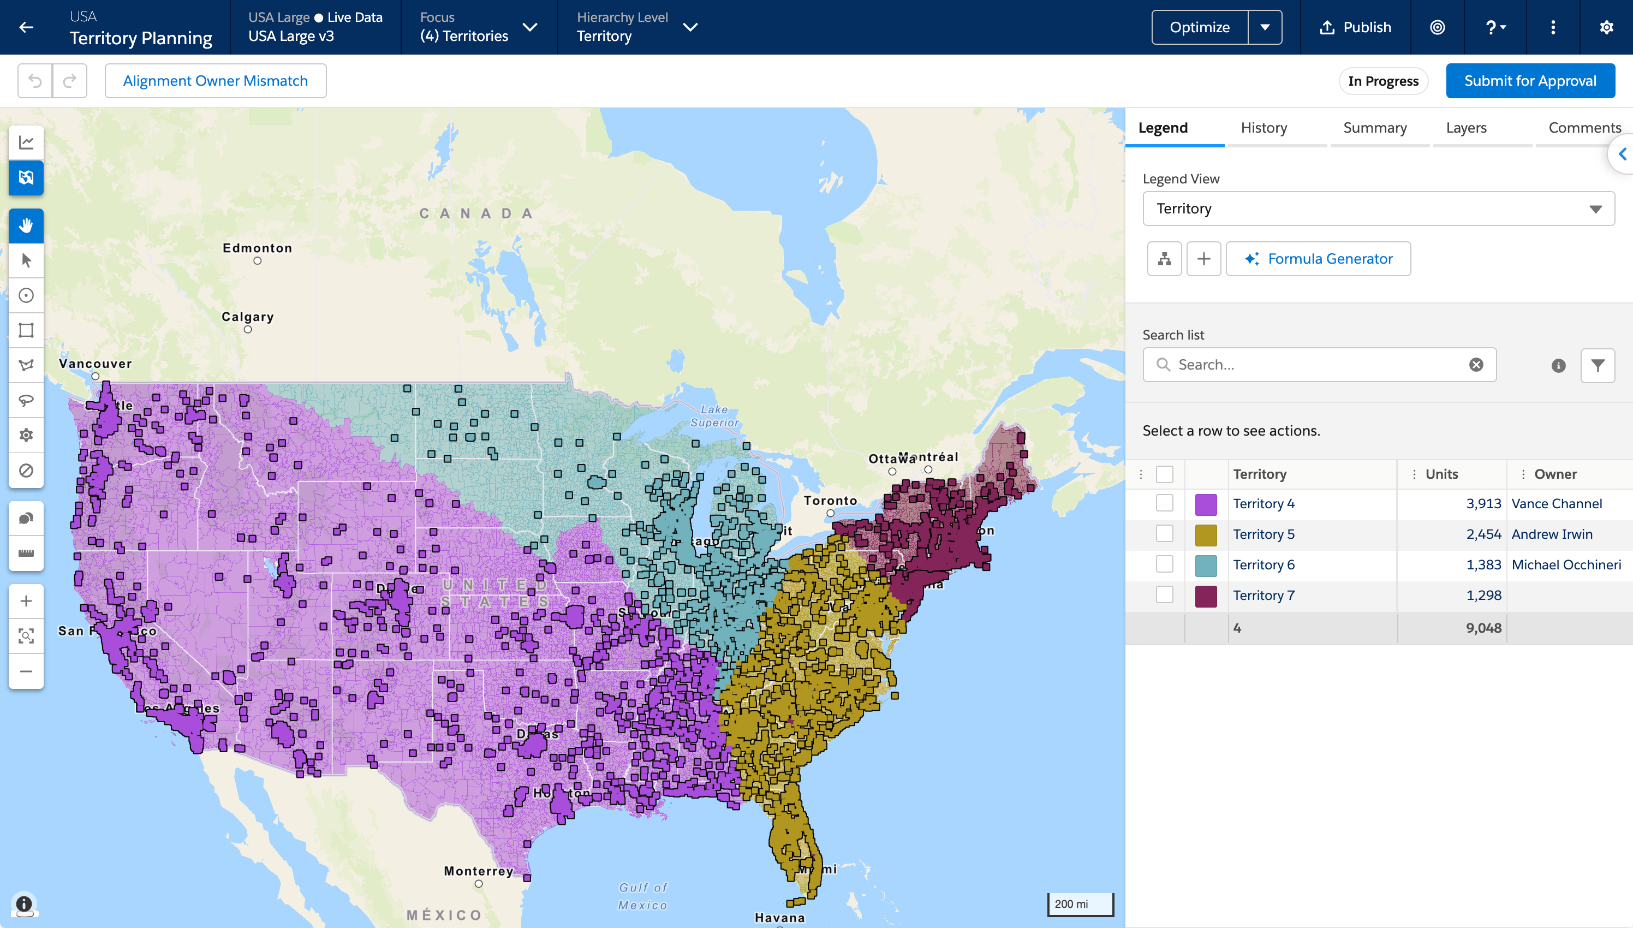Open the analytics chart tool
1633x928 pixels.
click(x=26, y=142)
